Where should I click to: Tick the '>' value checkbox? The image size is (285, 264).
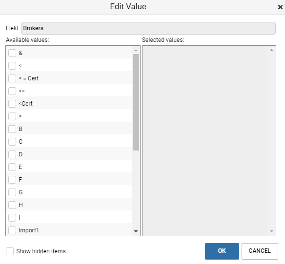point(12,116)
